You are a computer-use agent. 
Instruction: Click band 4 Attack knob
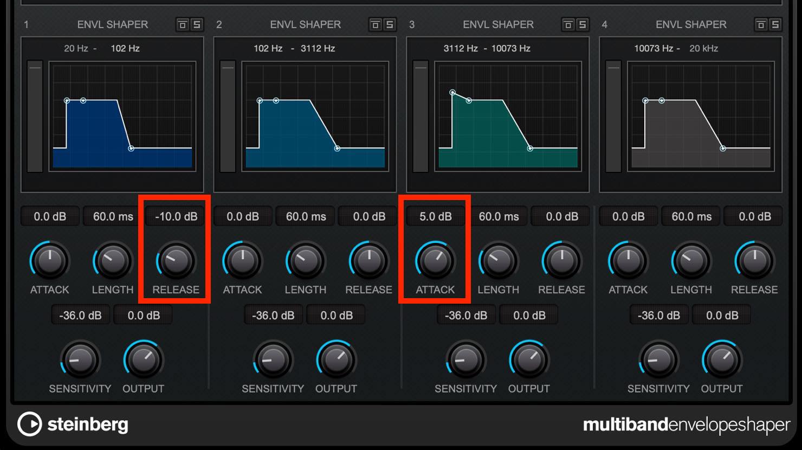[x=629, y=261]
